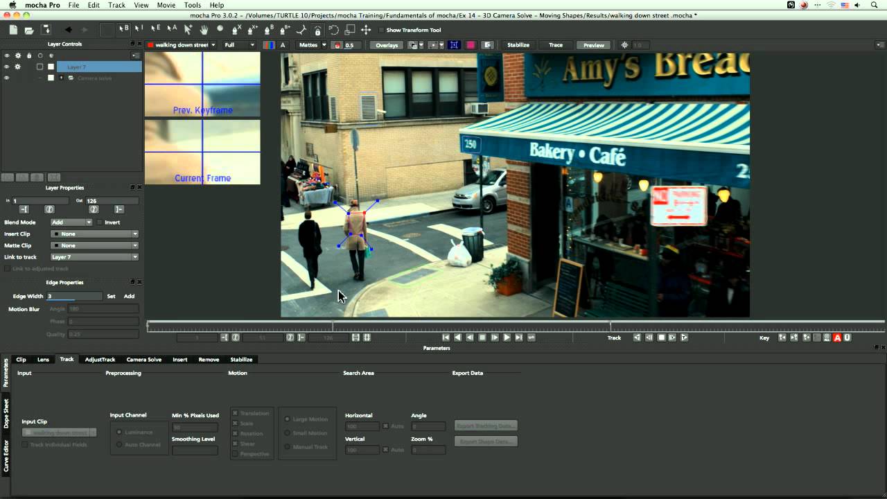Image resolution: width=887 pixels, height=499 pixels.
Task: Select the Create Bezier Layer pen tool
Action: tap(269, 30)
